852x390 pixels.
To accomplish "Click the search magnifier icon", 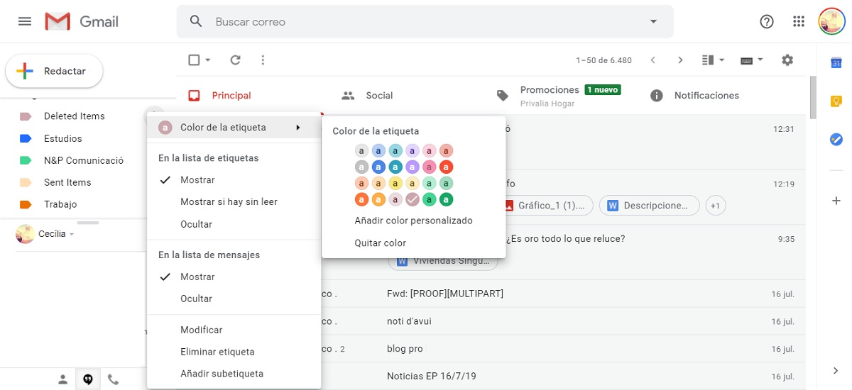I will click(x=196, y=21).
